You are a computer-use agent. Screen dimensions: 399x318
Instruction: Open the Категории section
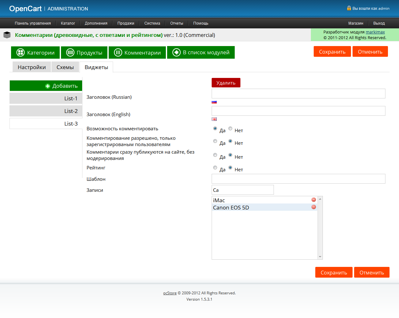tap(35, 52)
